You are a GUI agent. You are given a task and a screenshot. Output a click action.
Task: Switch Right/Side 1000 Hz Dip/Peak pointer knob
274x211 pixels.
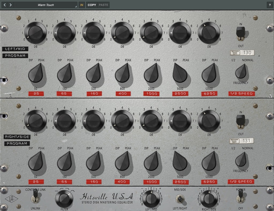coord(151,161)
